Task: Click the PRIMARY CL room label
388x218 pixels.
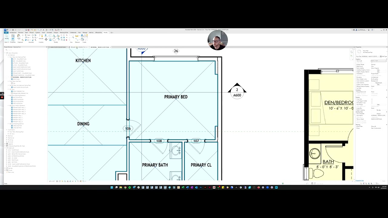Action: click(x=201, y=165)
